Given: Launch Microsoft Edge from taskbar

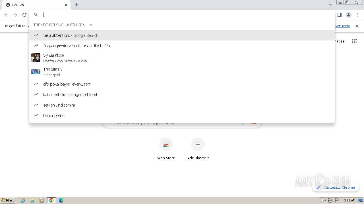Looking at the screenshot, I should coord(61,200).
